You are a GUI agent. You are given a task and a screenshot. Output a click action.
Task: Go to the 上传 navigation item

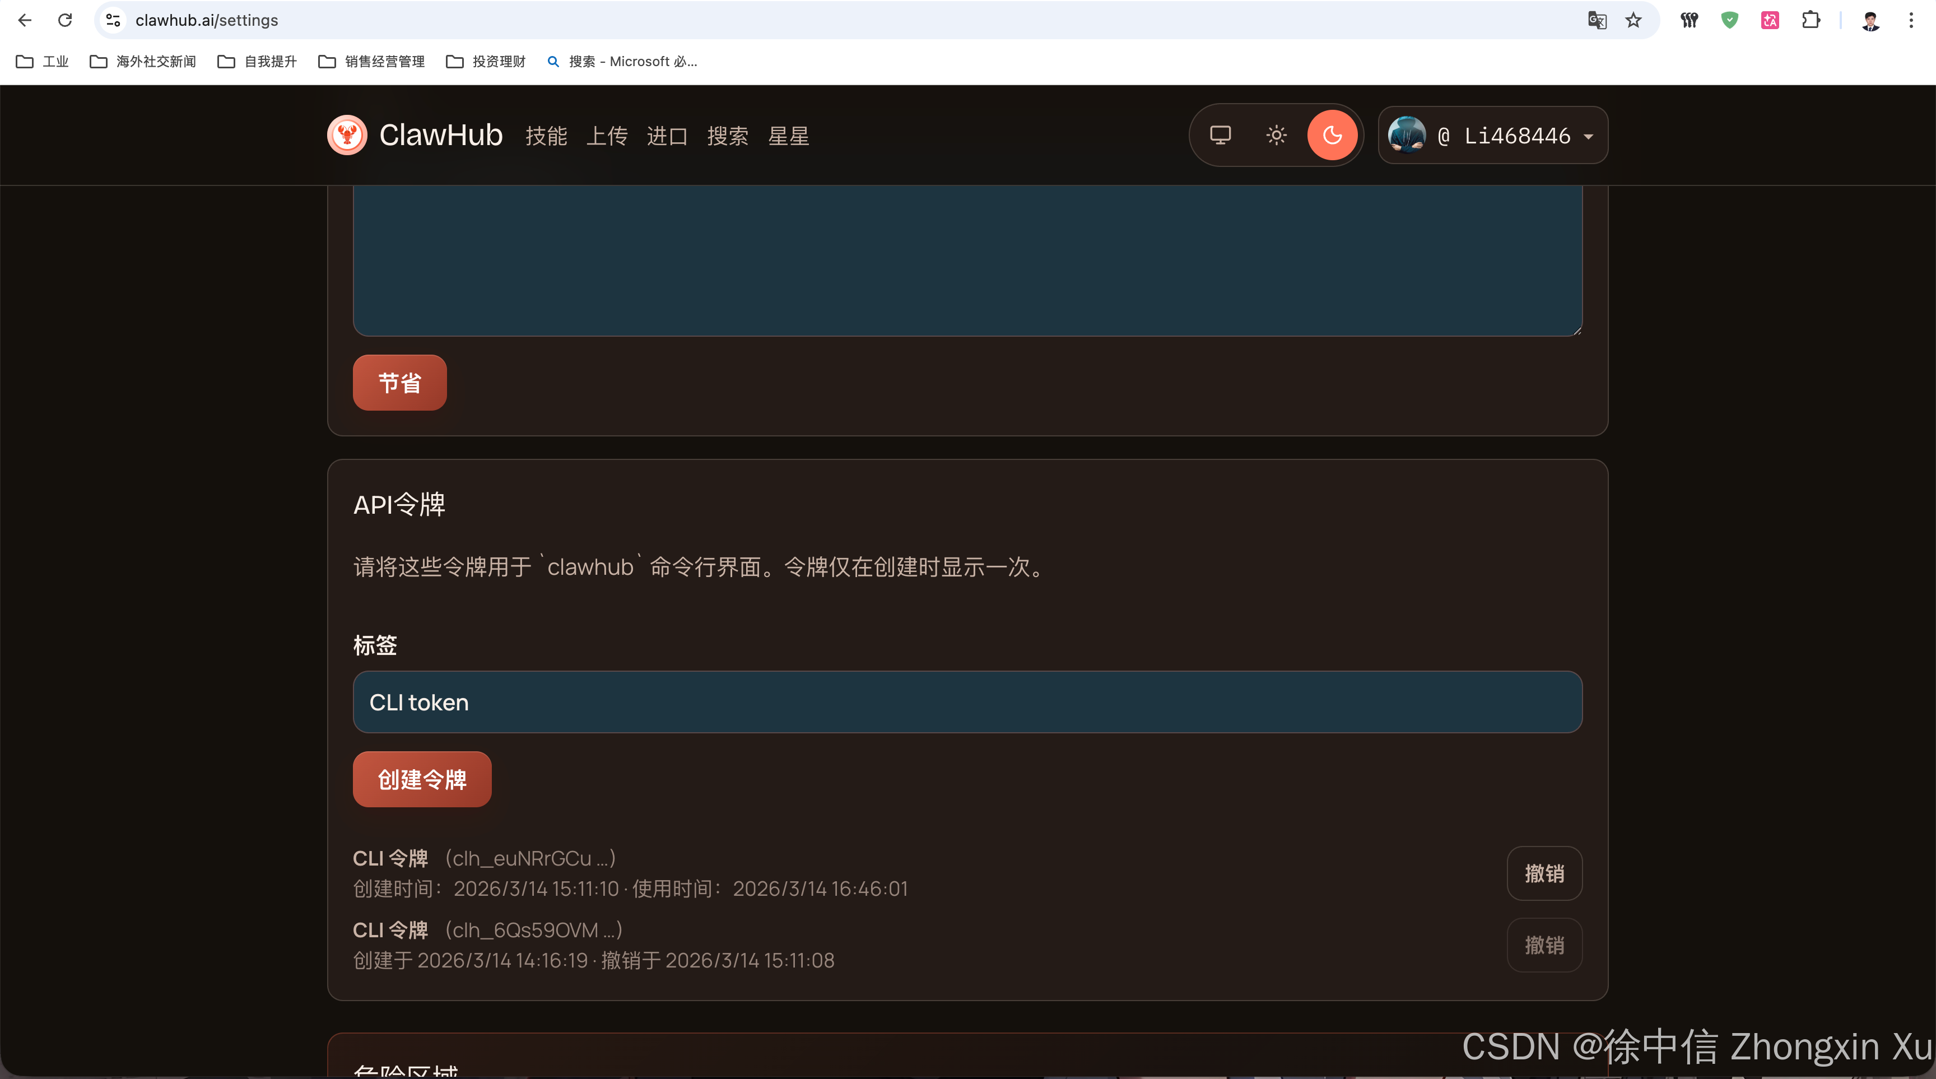point(607,136)
